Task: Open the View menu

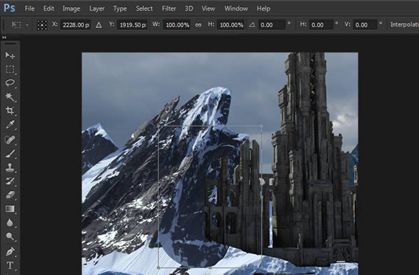Action: coord(208,8)
